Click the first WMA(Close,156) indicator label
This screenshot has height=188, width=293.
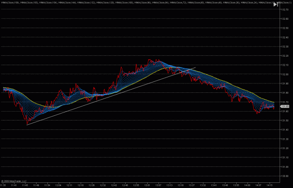click(10, 3)
